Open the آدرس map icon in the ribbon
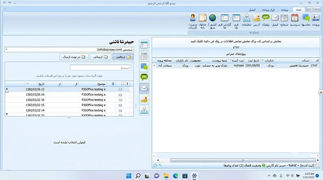This screenshot has width=323, height=180. pyautogui.click(x=257, y=18)
